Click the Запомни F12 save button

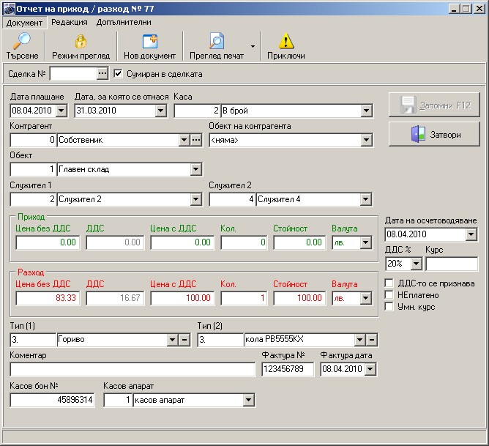tap(434, 105)
